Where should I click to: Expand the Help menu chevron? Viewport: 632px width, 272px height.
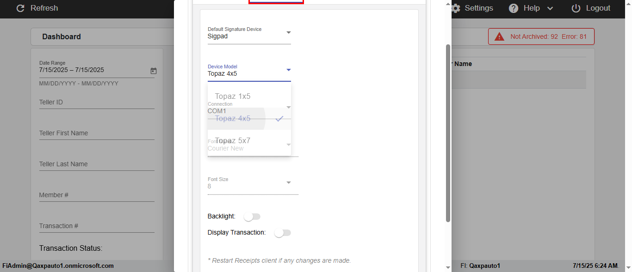click(x=550, y=8)
